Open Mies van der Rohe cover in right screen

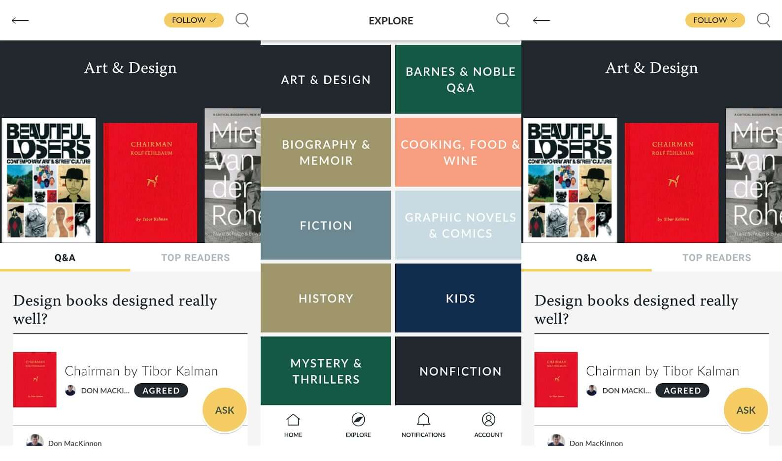click(754, 175)
